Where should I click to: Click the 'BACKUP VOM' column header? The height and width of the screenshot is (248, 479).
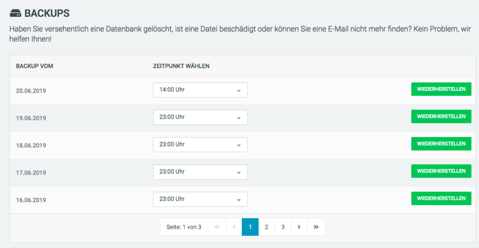tap(35, 66)
